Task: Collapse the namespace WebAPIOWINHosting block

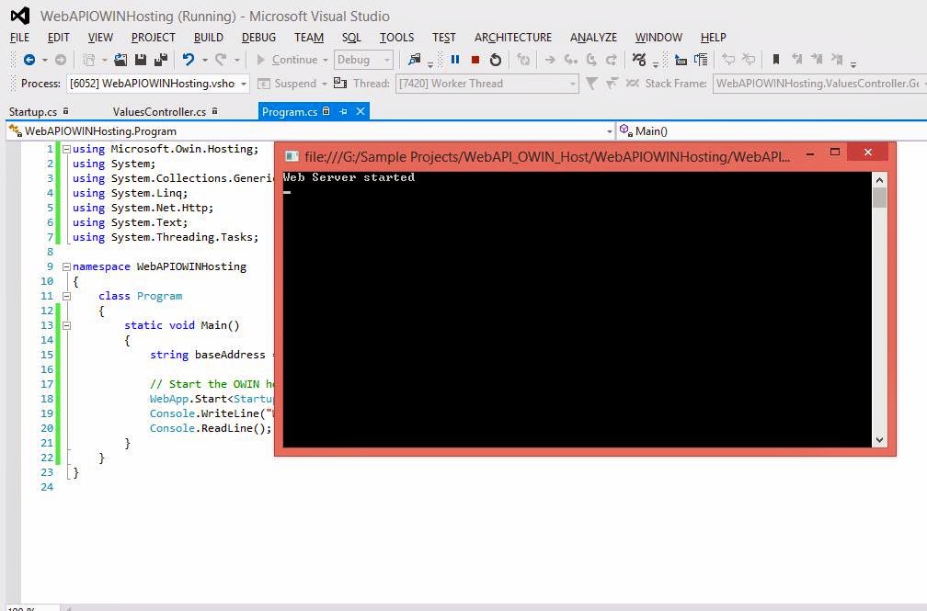Action: pos(67,267)
